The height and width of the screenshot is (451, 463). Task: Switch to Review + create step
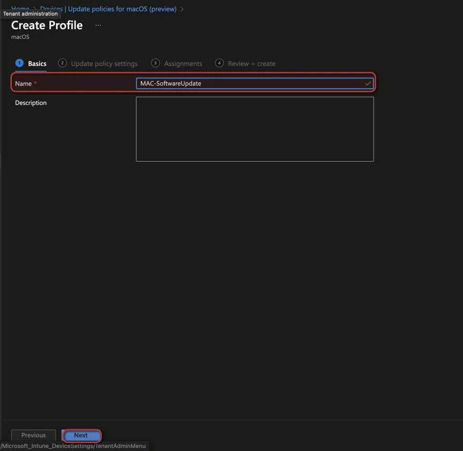(x=245, y=63)
